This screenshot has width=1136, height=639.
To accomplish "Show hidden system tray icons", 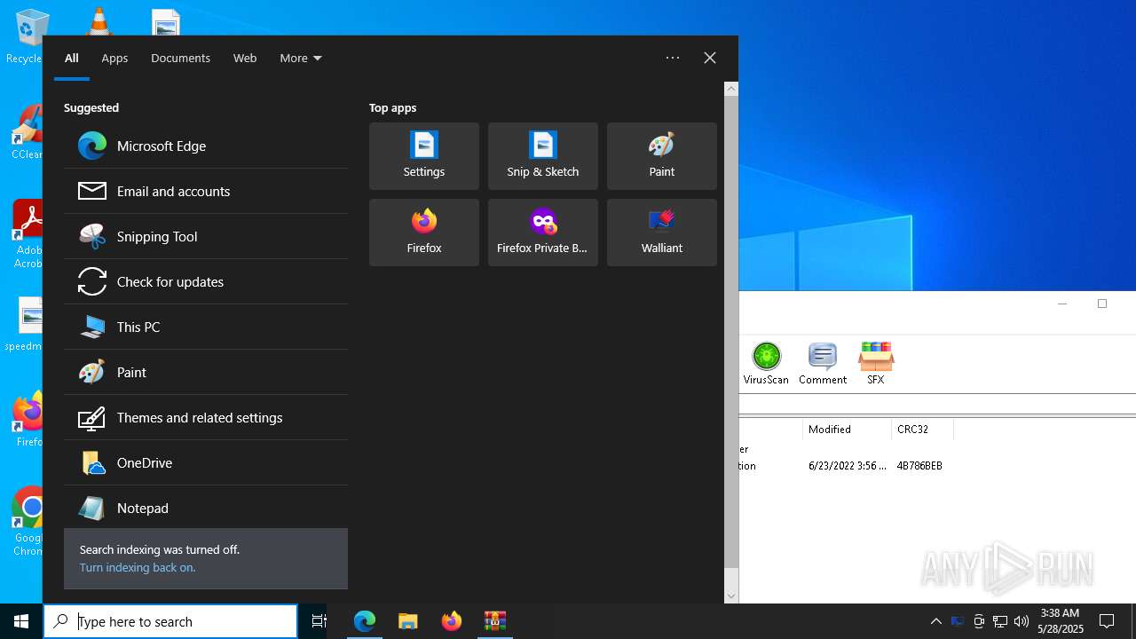I will (x=936, y=621).
